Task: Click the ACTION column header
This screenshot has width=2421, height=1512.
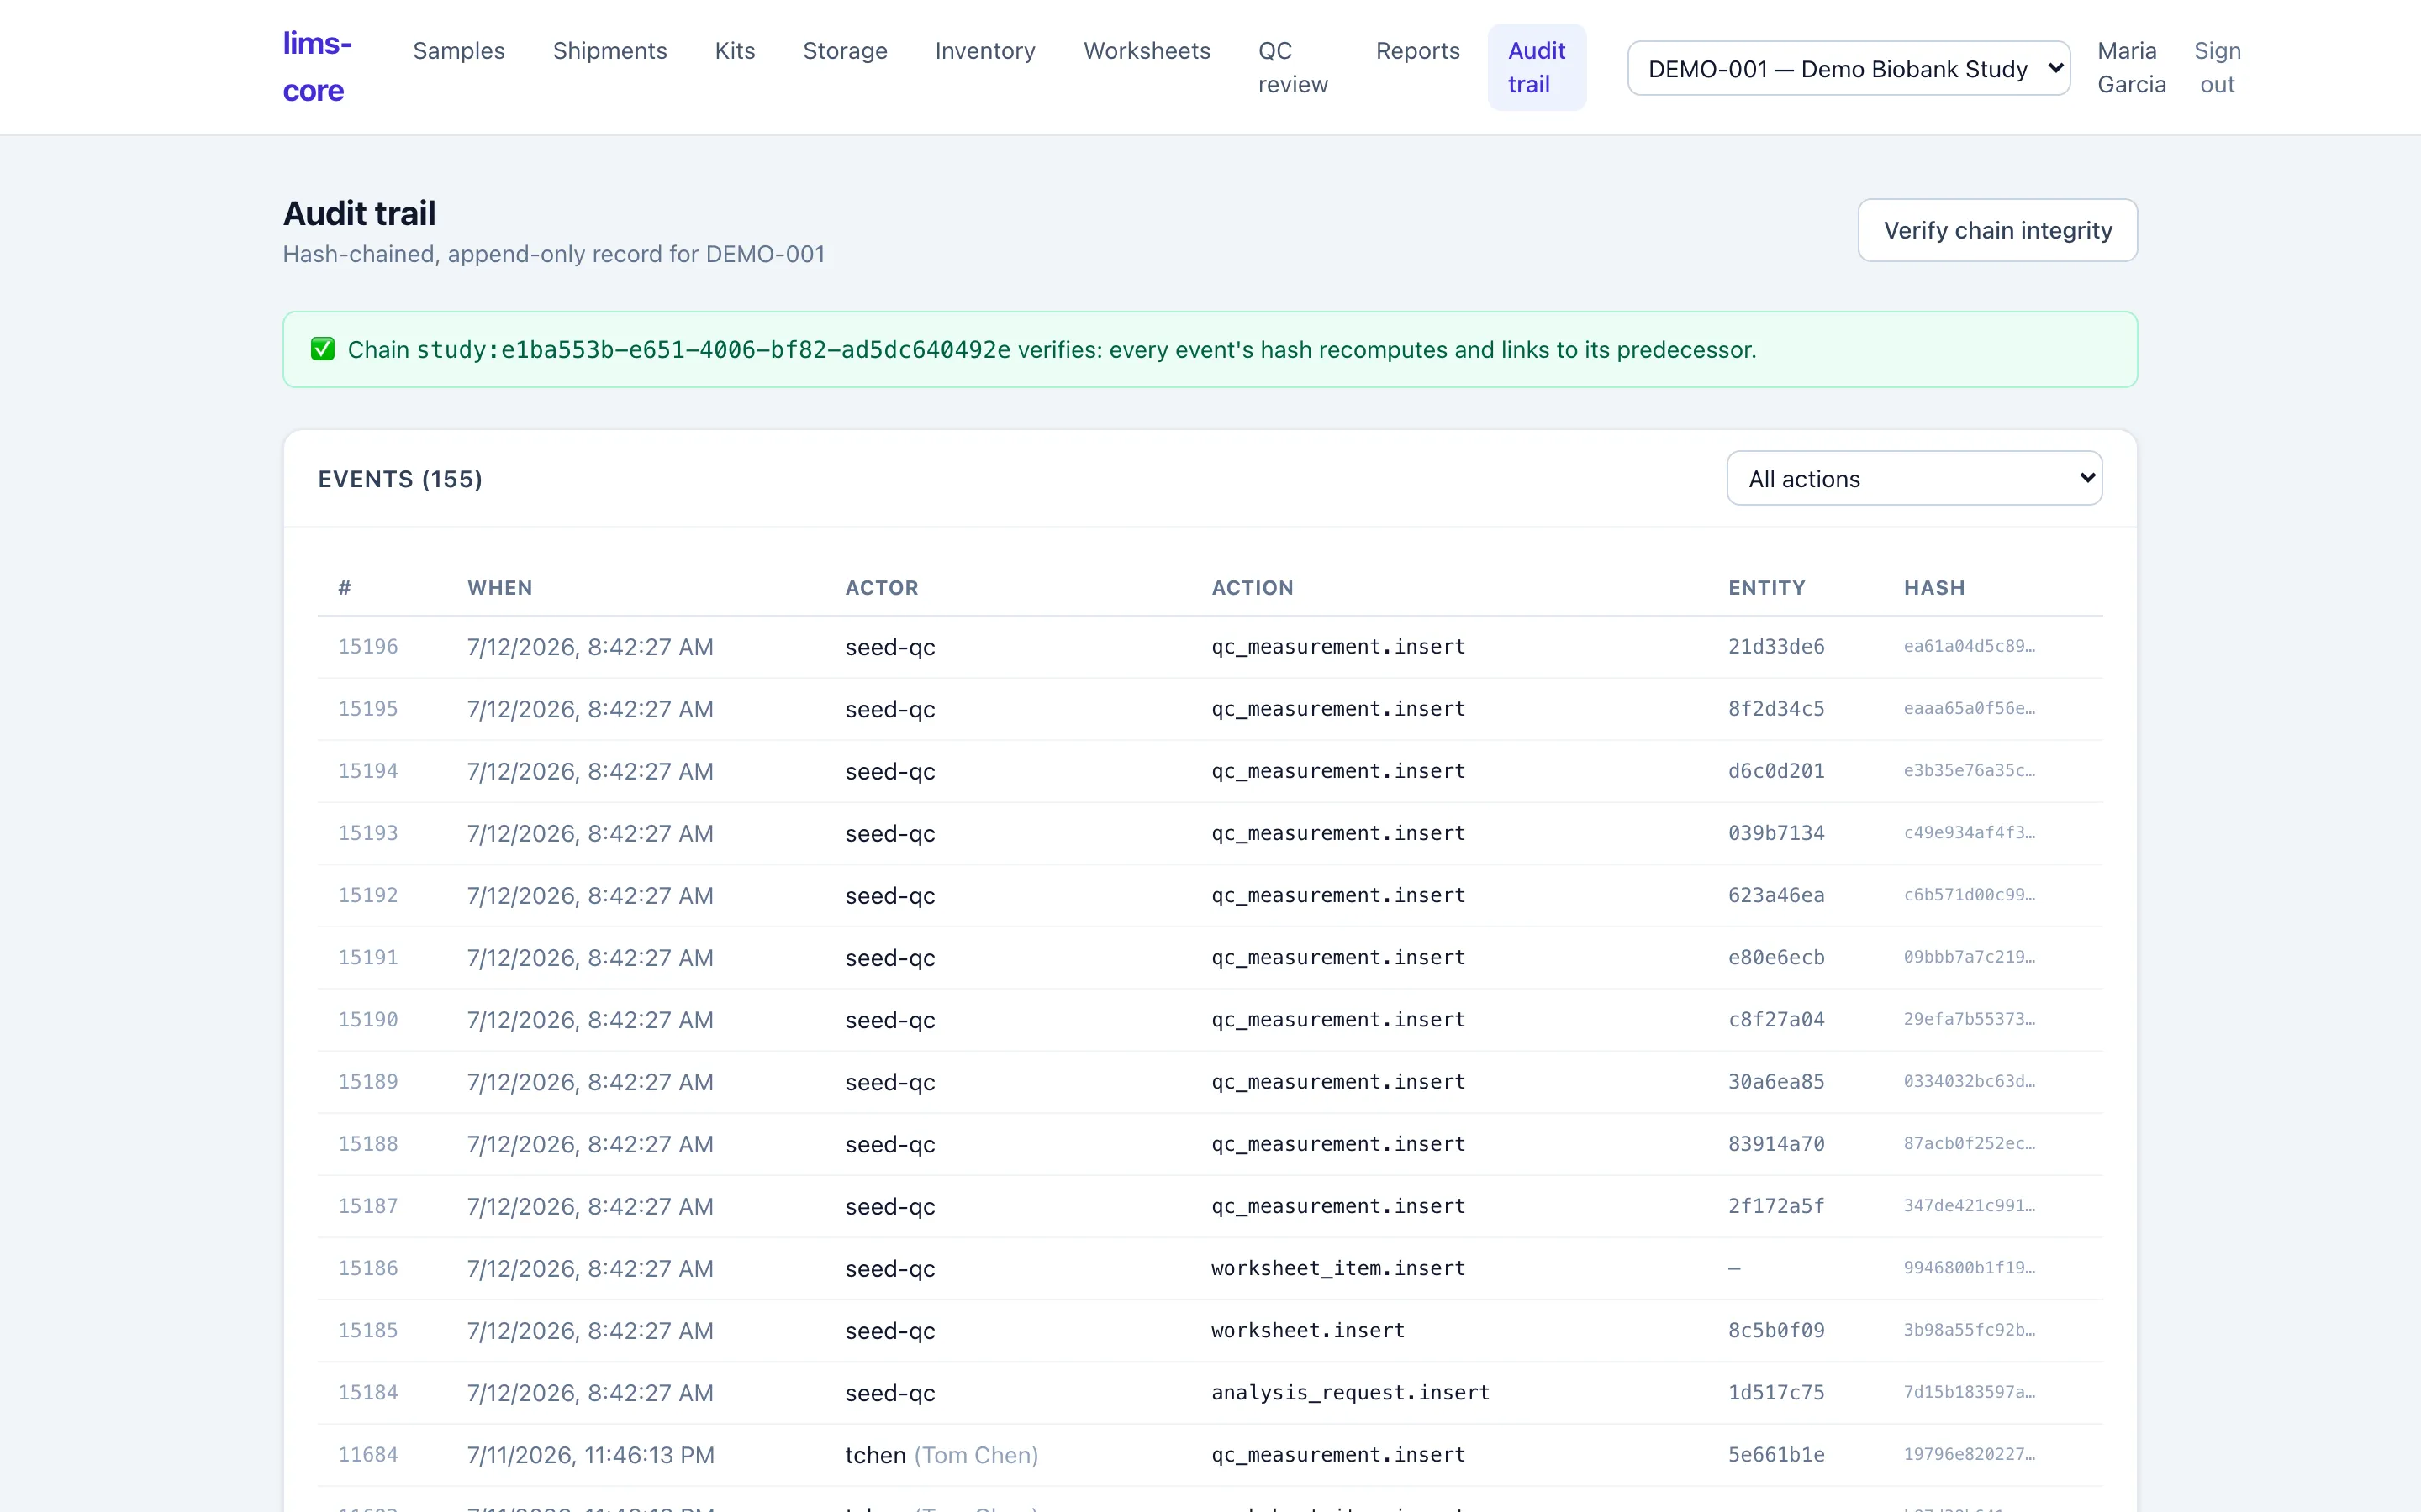Action: [1253, 588]
